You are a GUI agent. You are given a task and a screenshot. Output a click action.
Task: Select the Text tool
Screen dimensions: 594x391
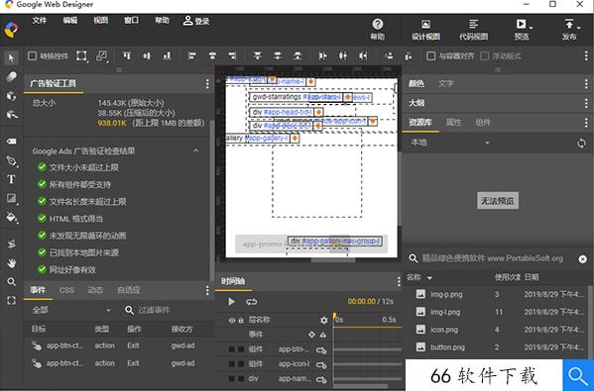click(11, 179)
